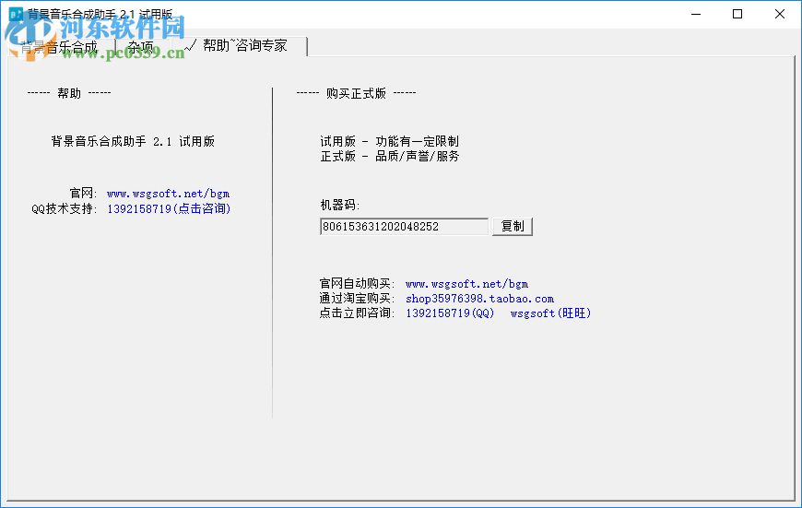Open official site link www.wsgsoft.net/bgm under 帮助
Screen dimensions: 802x508
point(169,194)
